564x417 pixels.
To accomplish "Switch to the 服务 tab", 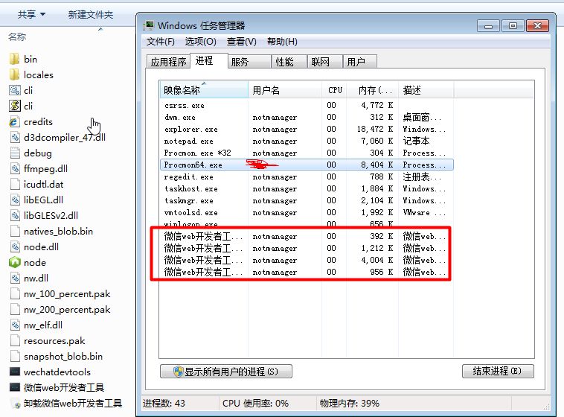I will [249, 62].
